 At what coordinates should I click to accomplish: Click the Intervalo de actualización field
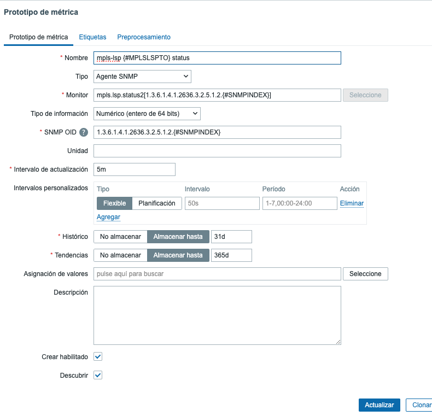point(135,169)
